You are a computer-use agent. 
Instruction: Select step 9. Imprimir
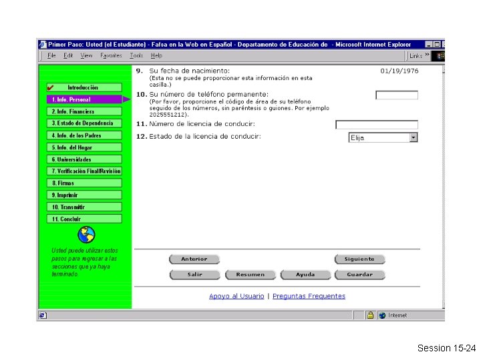click(84, 195)
